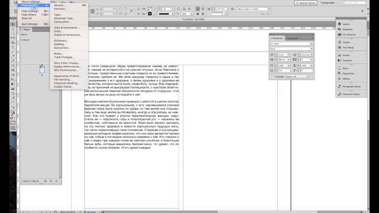Toggle Apply None button in toolbox
Image resolution: width=379 pixels, height=213 pixels.
tap(13, 122)
